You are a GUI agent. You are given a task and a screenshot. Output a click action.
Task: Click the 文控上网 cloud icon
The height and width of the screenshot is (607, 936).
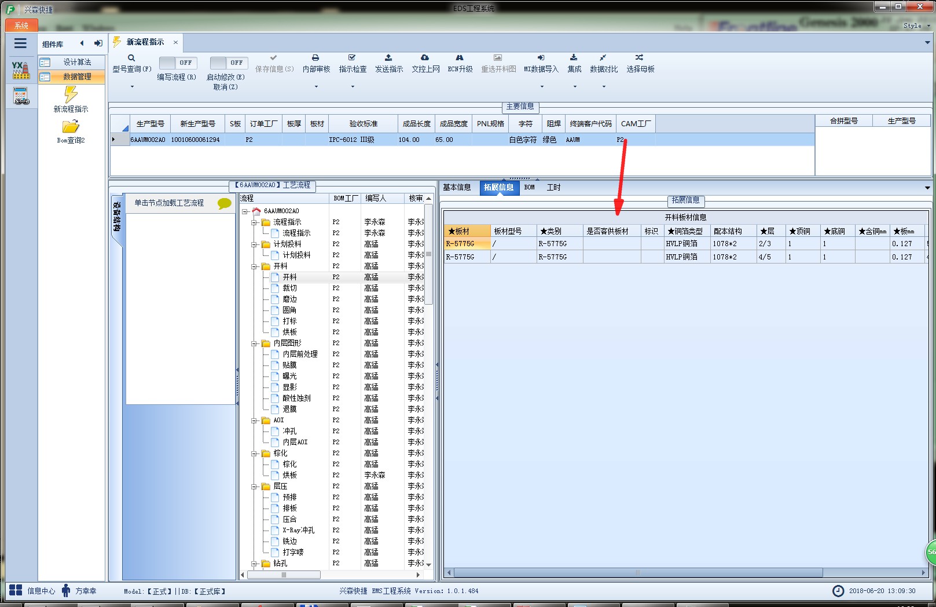click(425, 58)
